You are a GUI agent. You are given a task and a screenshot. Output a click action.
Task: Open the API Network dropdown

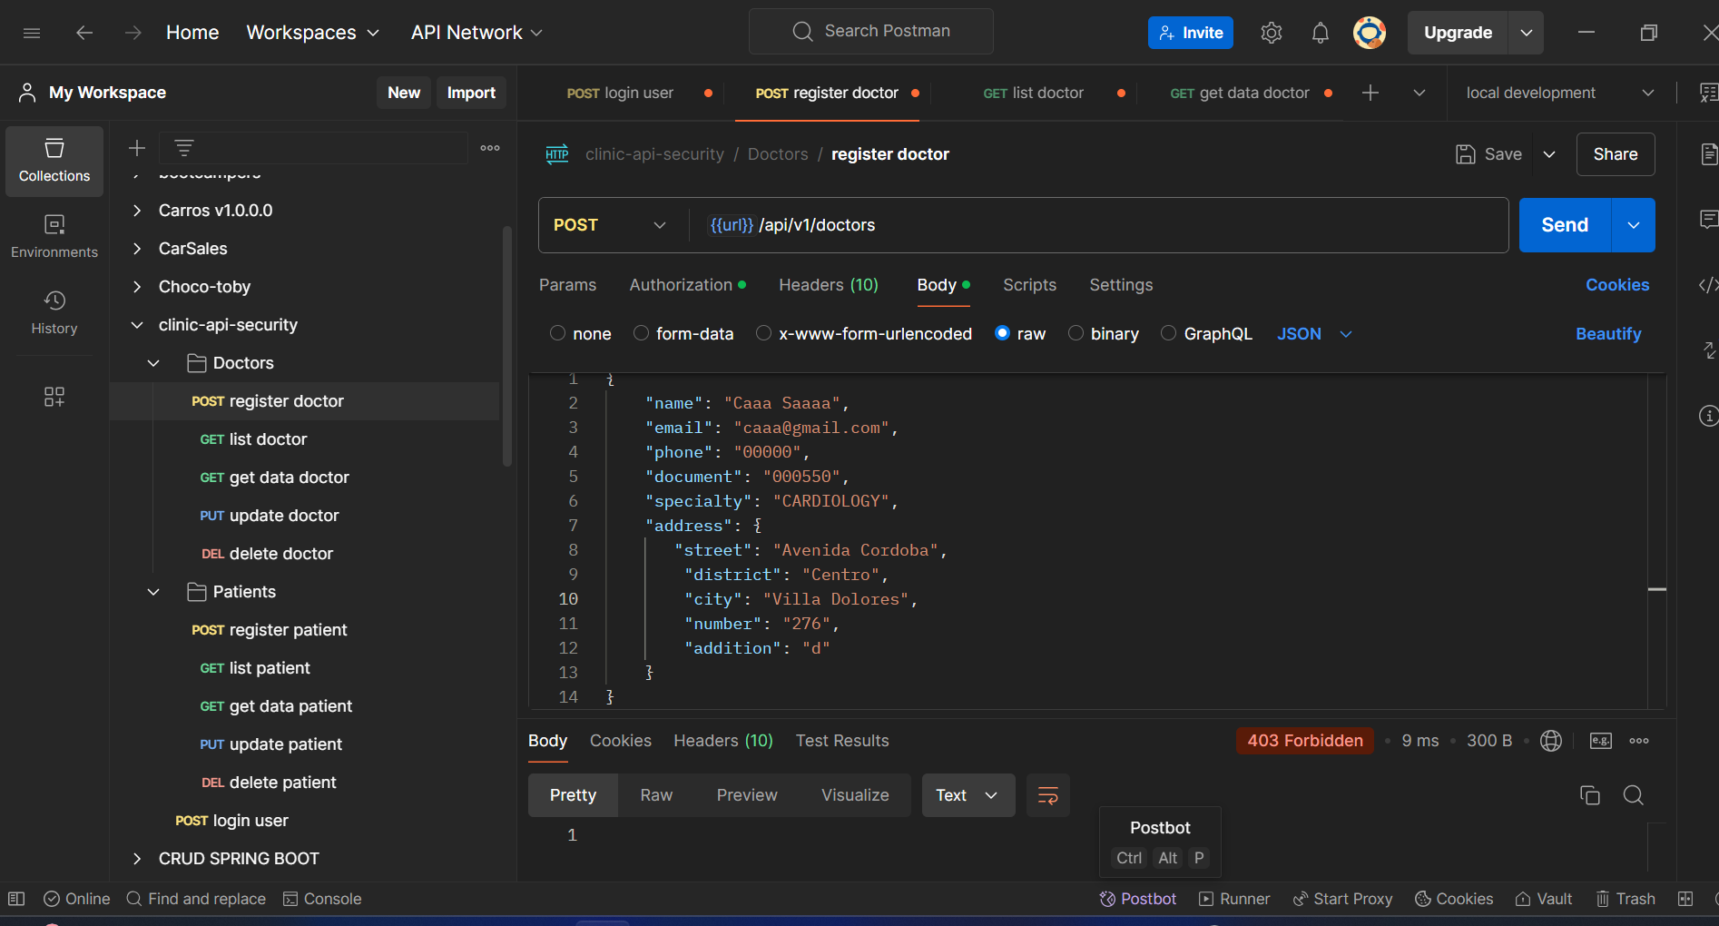coord(477,33)
